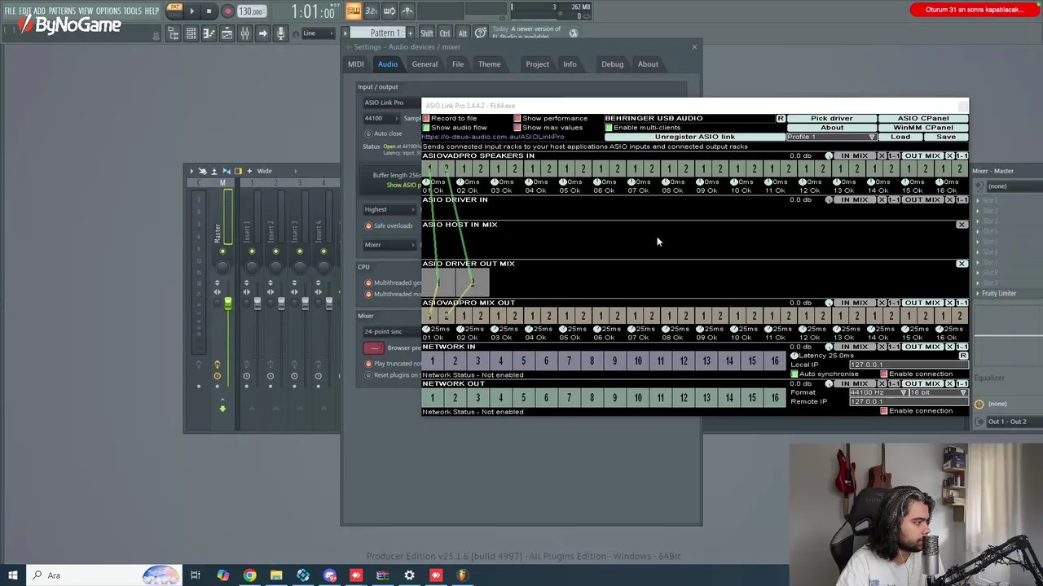Image resolution: width=1043 pixels, height=586 pixels.
Task: Toggle Show audio flow checkbox
Action: [x=426, y=128]
